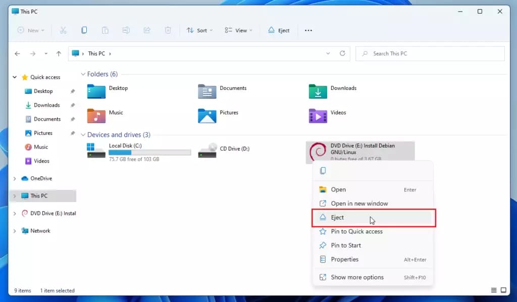
Task: Click the Search This PC field
Action: 430,54
